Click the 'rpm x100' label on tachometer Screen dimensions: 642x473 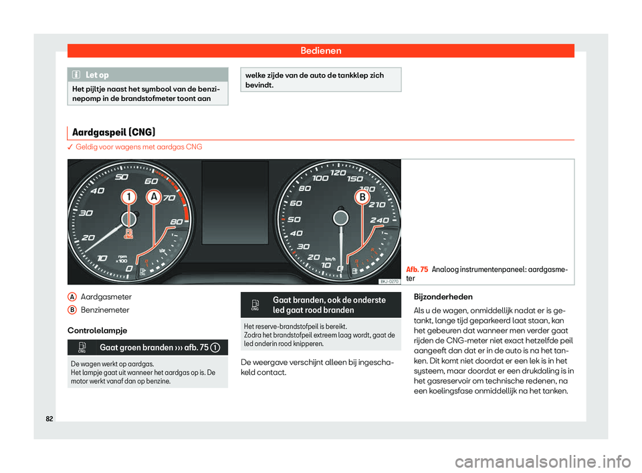122,259
